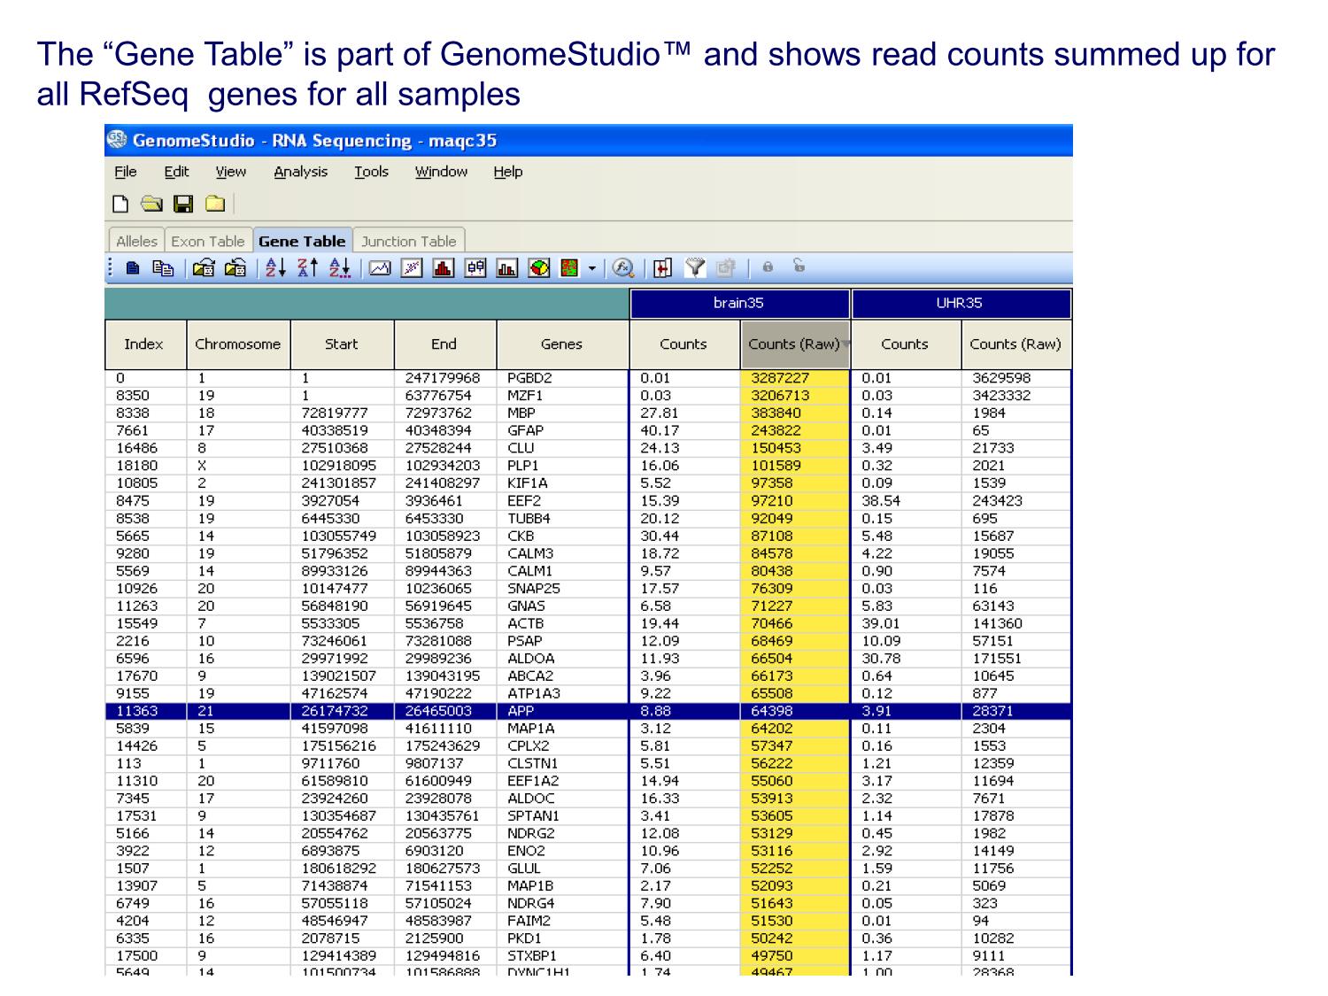The height and width of the screenshot is (996, 1328).
Task: Sort by the Chromosome column header
Action: pyautogui.click(x=237, y=344)
